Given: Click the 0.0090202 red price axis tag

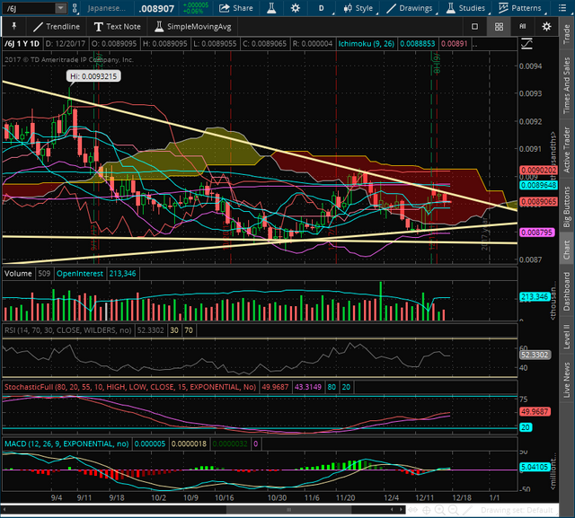Looking at the screenshot, I should tap(539, 170).
